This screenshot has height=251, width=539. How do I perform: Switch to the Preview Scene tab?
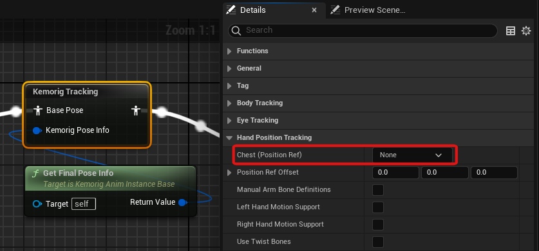[368, 10]
